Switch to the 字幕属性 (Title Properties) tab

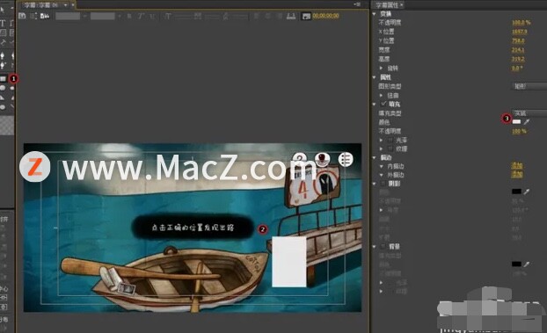coord(387,5)
